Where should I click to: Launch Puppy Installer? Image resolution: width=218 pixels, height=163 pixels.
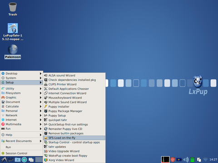click(74, 106)
